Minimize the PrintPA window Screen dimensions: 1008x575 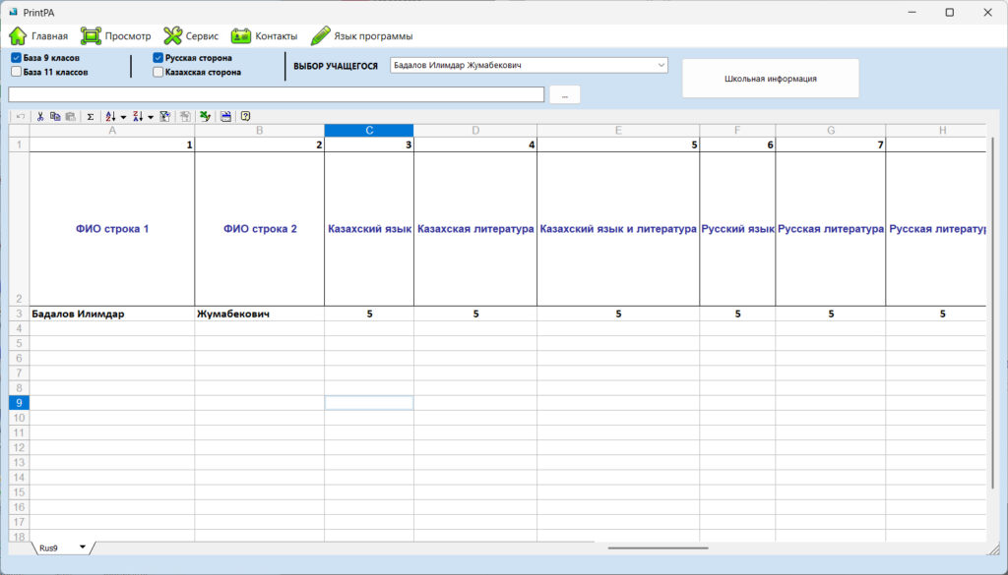[912, 12]
